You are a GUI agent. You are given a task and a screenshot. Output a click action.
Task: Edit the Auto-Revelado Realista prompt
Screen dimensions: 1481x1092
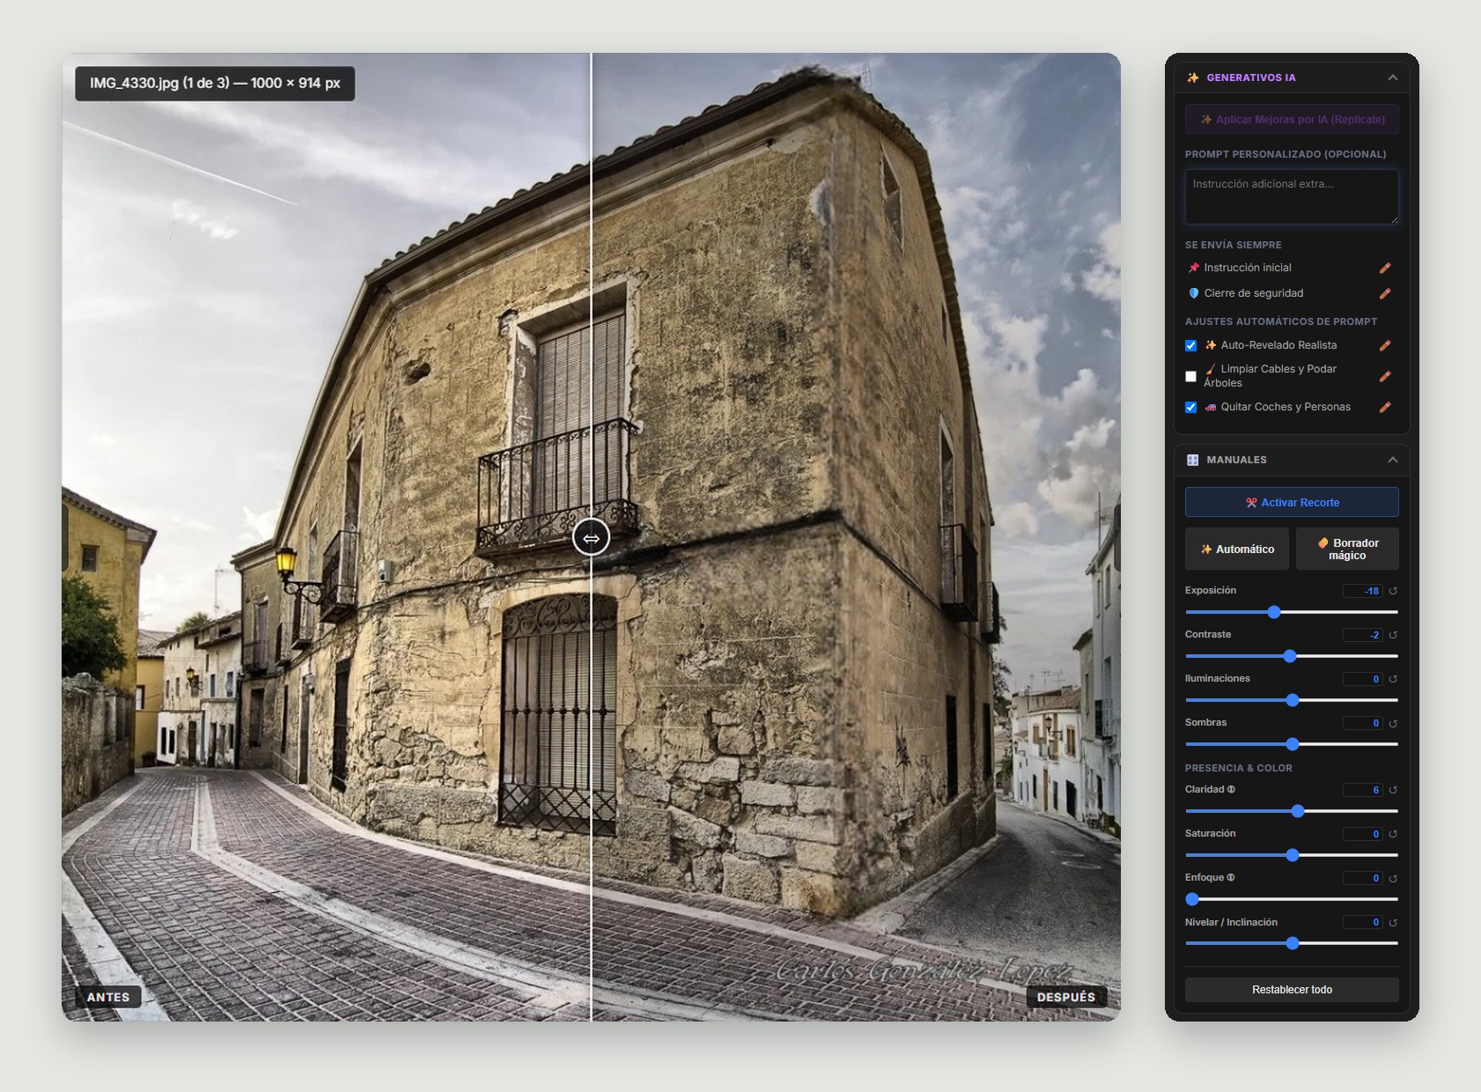point(1385,345)
